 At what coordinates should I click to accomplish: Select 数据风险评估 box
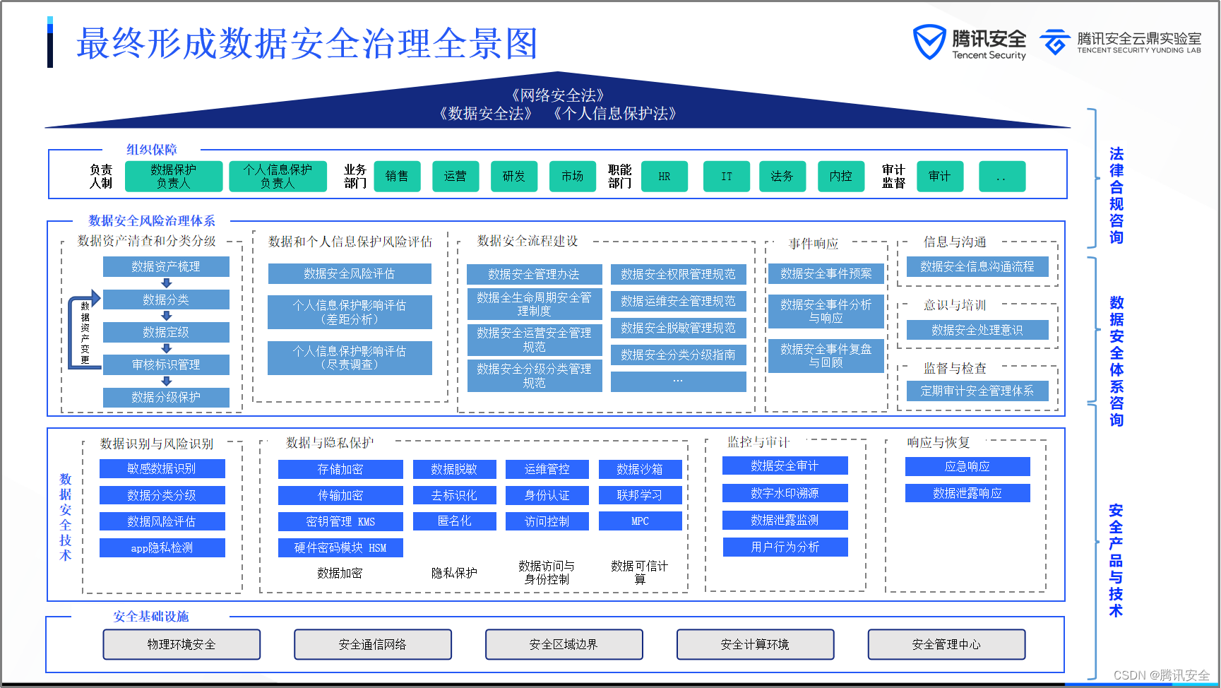[x=162, y=521]
